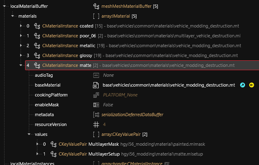This screenshot has width=259, height=165.
Task: Click the hash icon next to resourceVersion
Action: 96,124
